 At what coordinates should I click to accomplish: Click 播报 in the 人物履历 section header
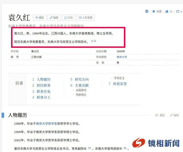click(x=160, y=115)
